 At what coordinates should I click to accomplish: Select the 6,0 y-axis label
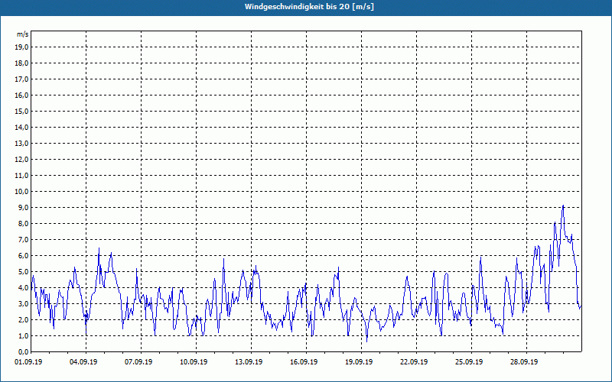point(24,256)
